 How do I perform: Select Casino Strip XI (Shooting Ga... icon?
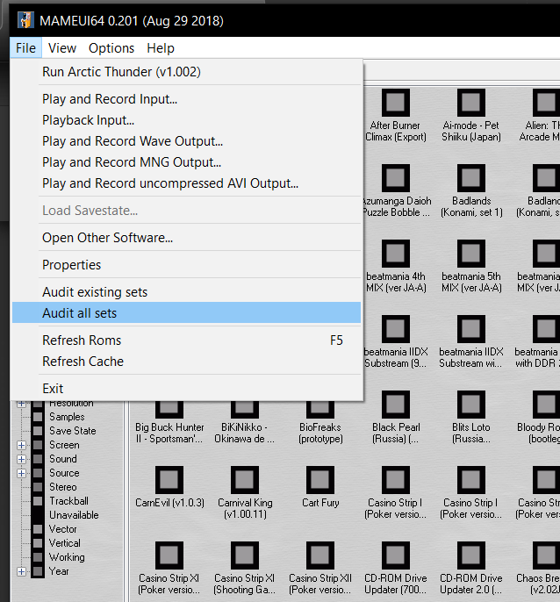[x=245, y=556]
